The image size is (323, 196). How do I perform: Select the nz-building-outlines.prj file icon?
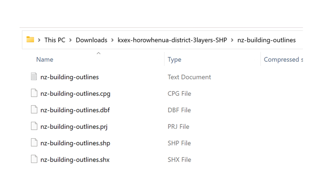(x=34, y=126)
